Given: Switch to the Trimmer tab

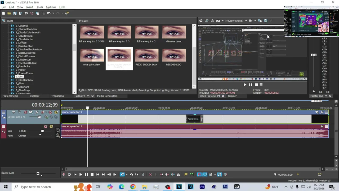Looking at the screenshot, I should [x=232, y=96].
